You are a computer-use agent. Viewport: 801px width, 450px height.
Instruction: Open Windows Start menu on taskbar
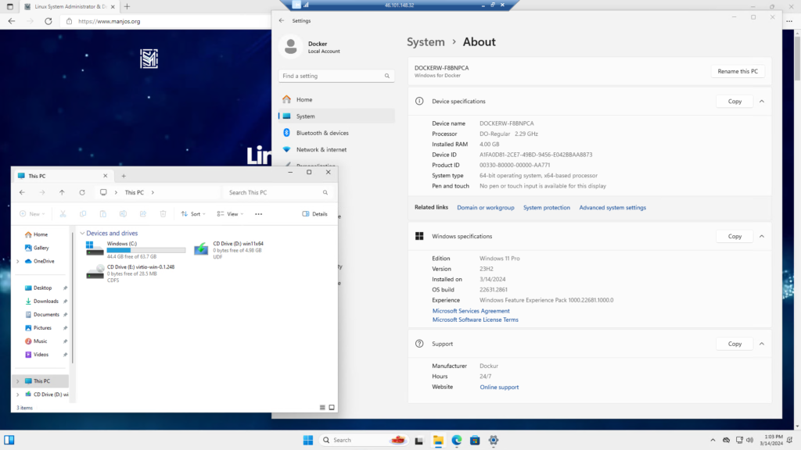click(x=308, y=440)
